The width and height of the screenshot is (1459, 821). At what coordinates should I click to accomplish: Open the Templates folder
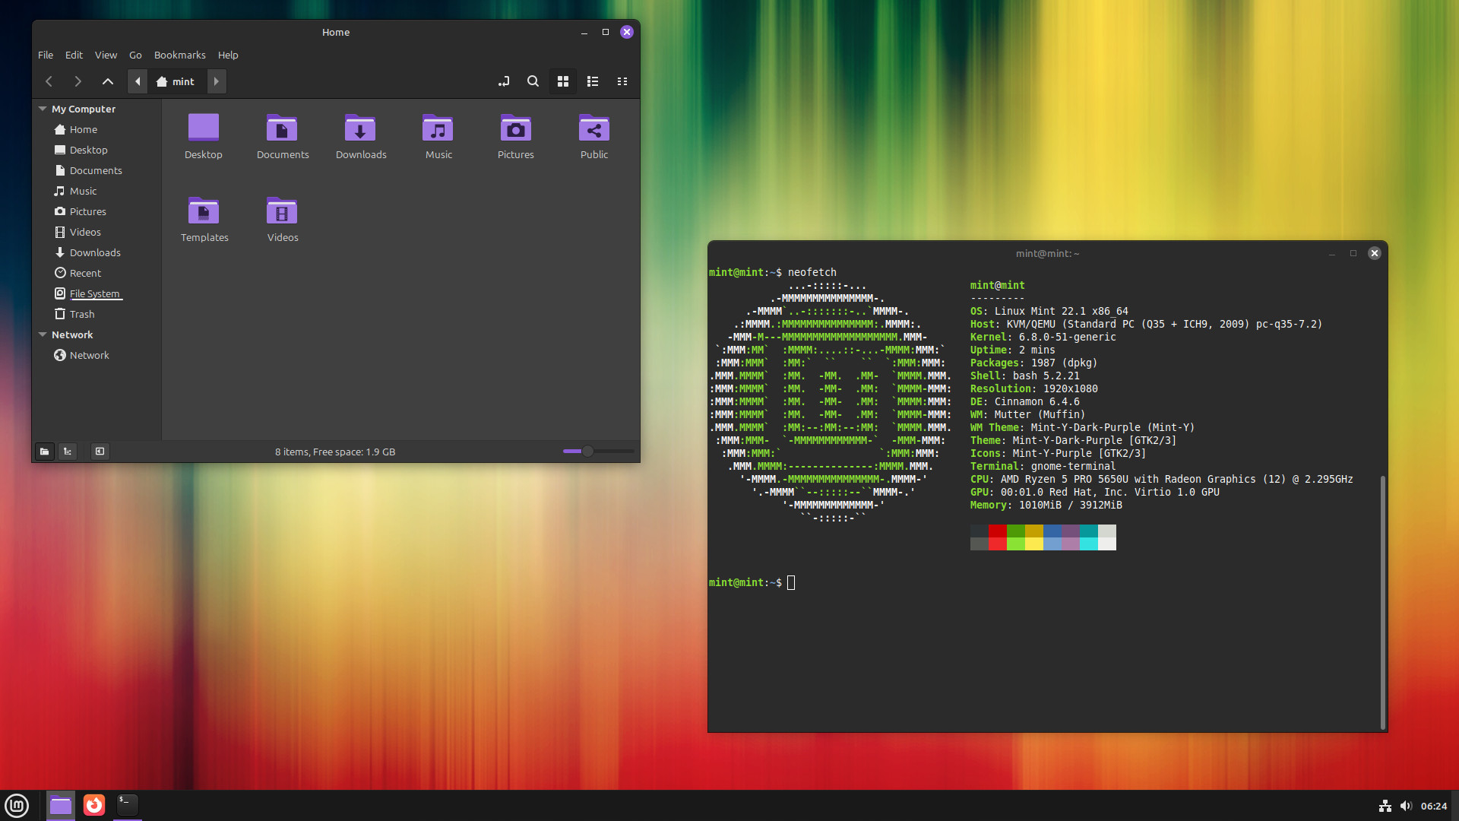pyautogui.click(x=204, y=211)
